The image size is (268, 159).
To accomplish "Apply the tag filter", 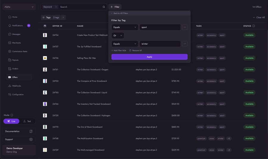I will pos(149,57).
